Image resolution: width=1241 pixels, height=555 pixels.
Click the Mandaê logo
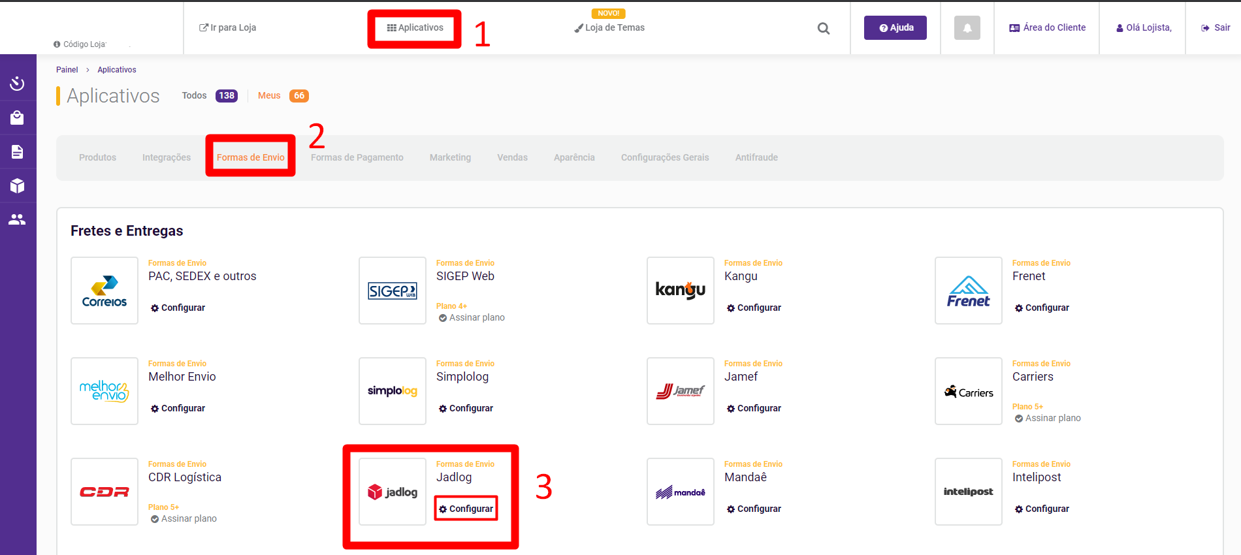click(681, 492)
